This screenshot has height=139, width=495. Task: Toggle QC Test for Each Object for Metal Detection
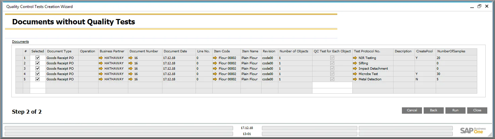[x=332, y=79]
